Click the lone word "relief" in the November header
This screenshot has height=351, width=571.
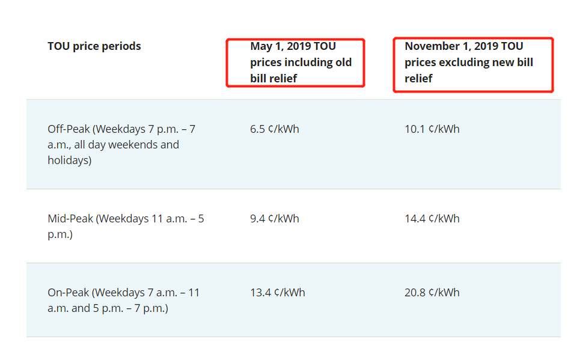(x=419, y=79)
